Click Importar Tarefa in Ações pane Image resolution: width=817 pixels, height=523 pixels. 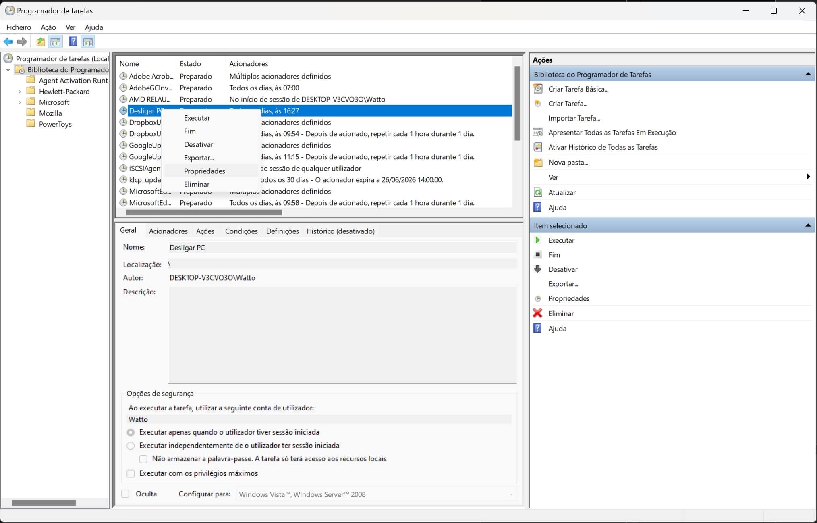tap(574, 118)
